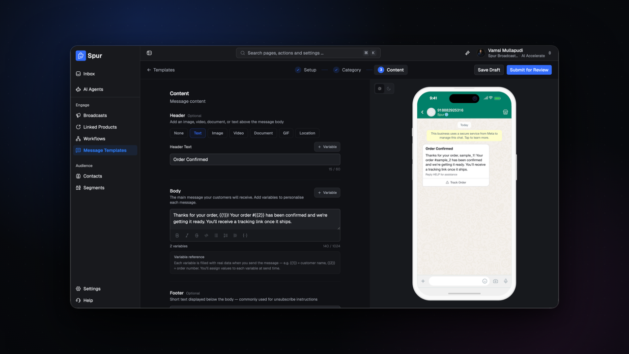Viewport: 629px width, 354px height.
Task: Add a variable to Header Text
Action: point(327,147)
